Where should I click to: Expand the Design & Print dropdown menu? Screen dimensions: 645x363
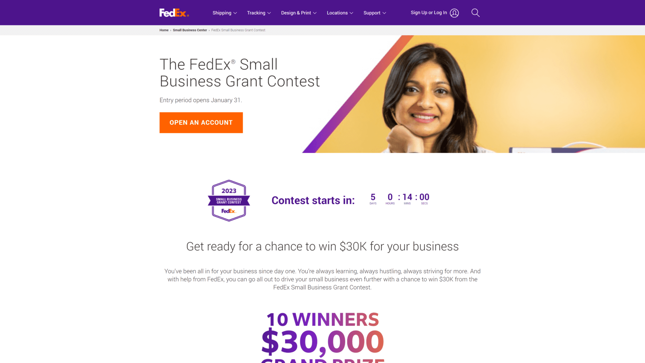[x=299, y=12]
